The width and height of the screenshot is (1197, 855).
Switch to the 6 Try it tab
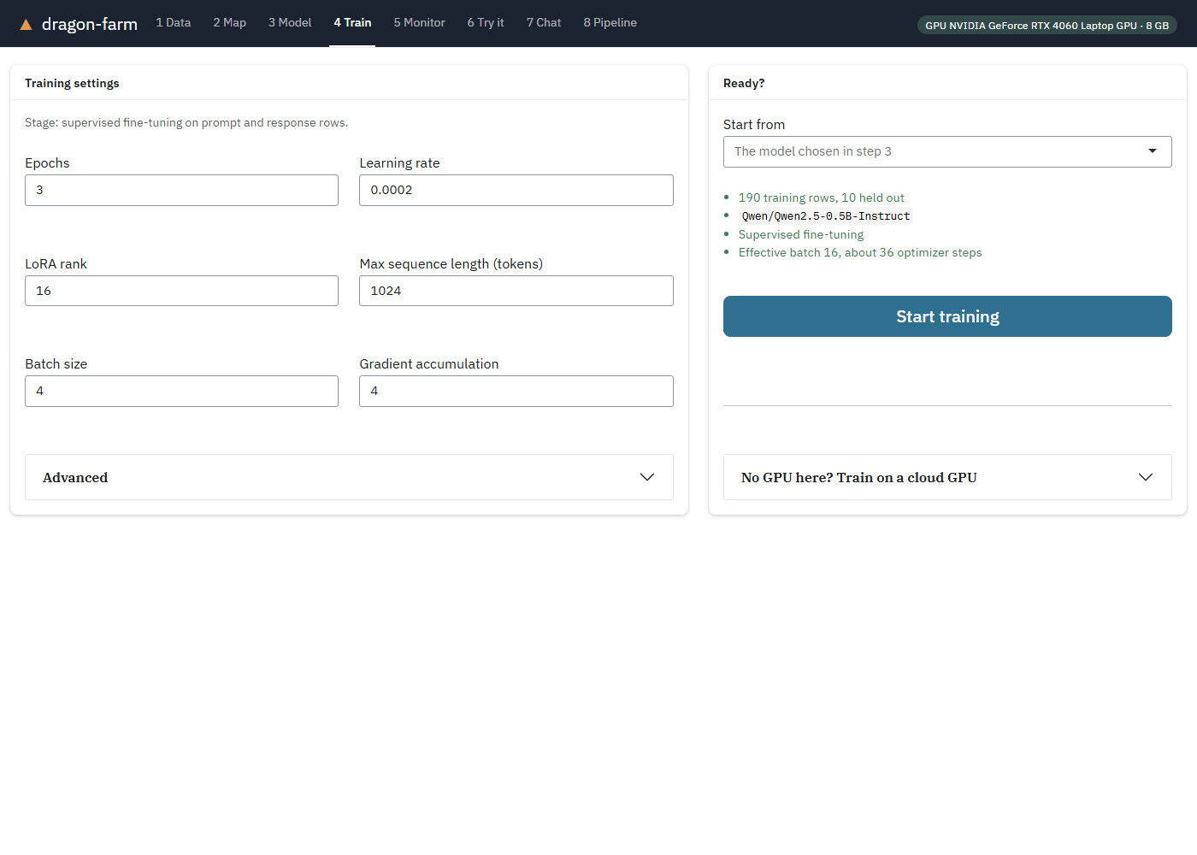[486, 23]
